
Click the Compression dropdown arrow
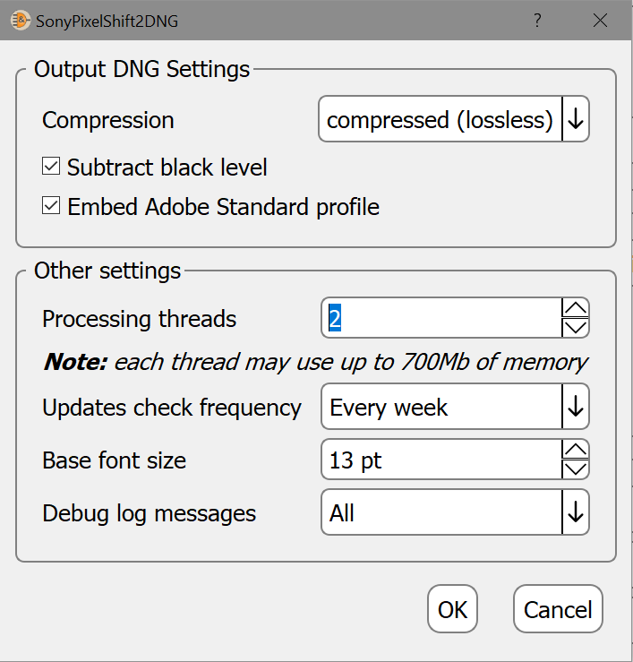[x=576, y=120]
